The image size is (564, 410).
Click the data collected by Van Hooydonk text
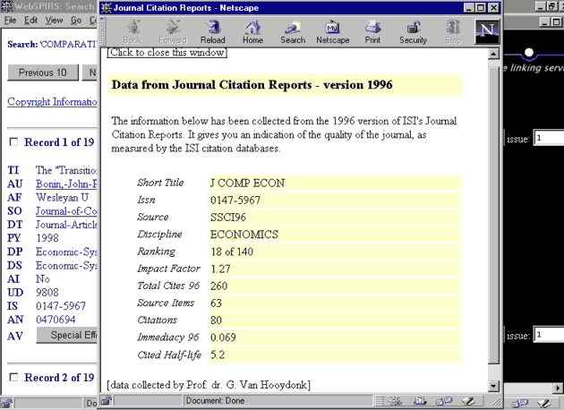coord(209,385)
